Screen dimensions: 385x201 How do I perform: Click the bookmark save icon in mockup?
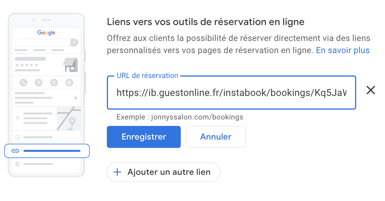pos(54,83)
